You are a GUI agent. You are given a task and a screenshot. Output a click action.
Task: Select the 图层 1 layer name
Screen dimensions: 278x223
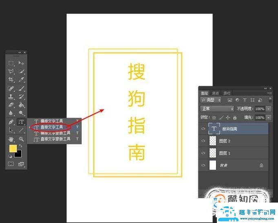pyautogui.click(x=225, y=153)
